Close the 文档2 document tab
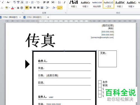The image size is (140, 105). [x=20, y=17]
